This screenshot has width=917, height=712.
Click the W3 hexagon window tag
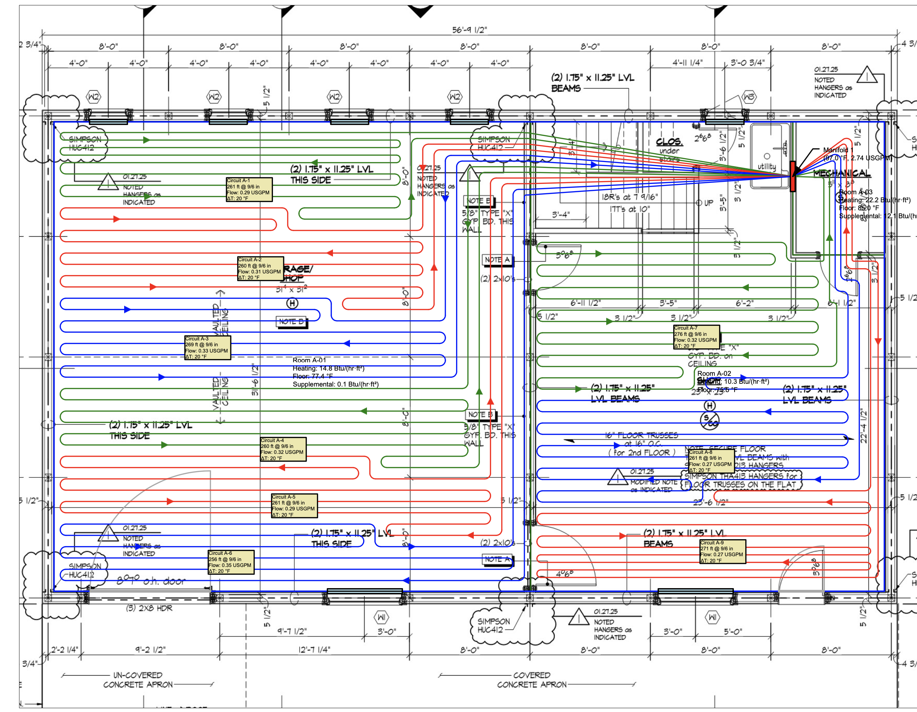tap(749, 98)
